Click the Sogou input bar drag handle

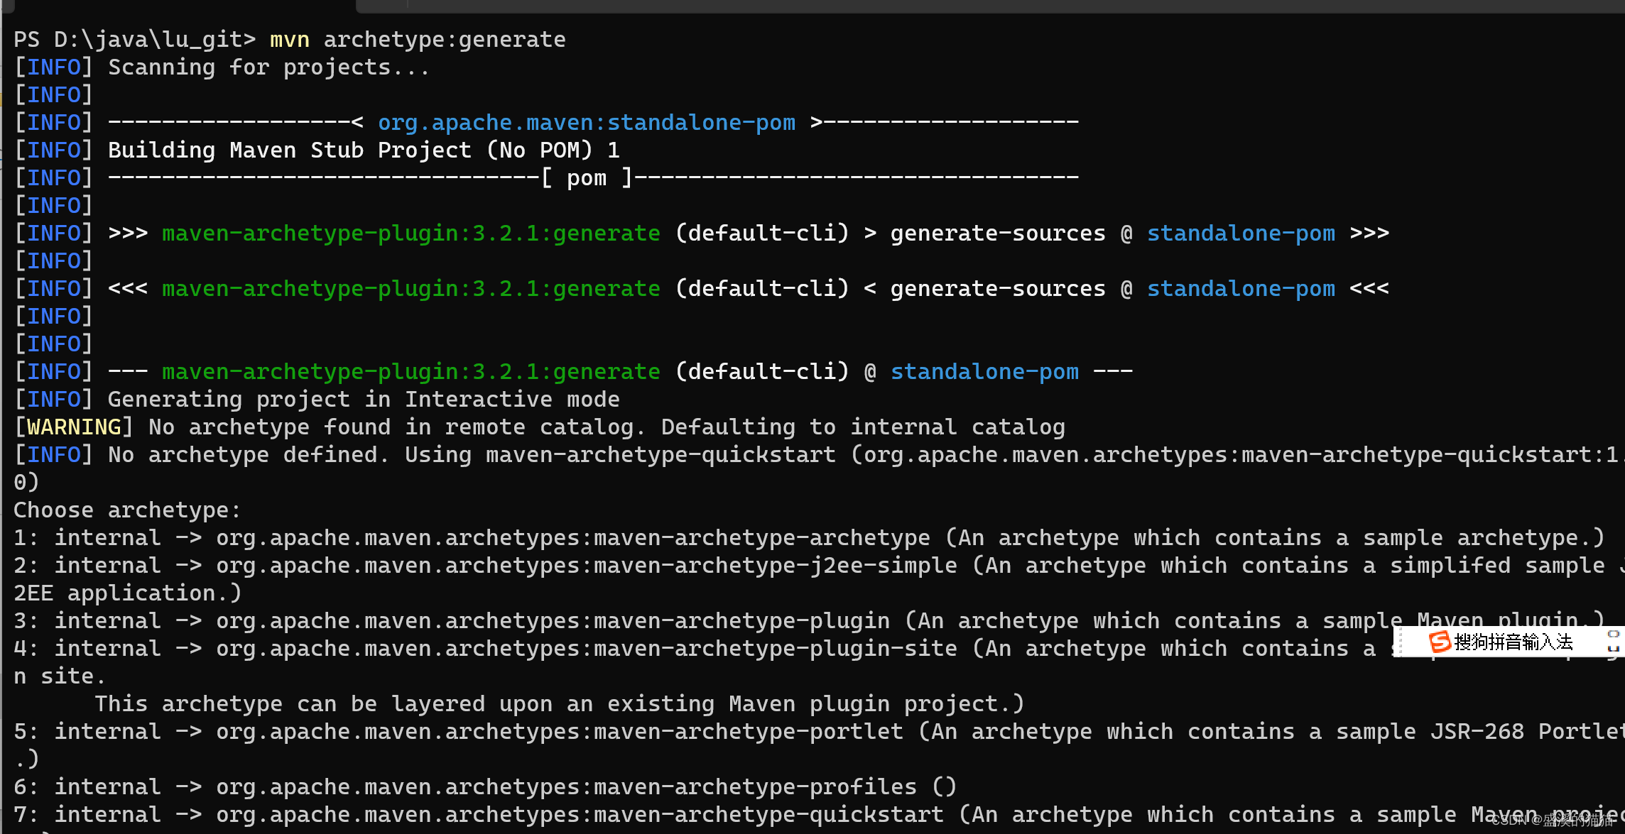[x=1401, y=642]
